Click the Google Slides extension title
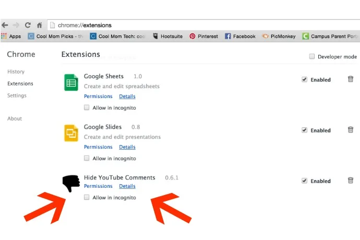The height and width of the screenshot is (240, 360). click(103, 127)
